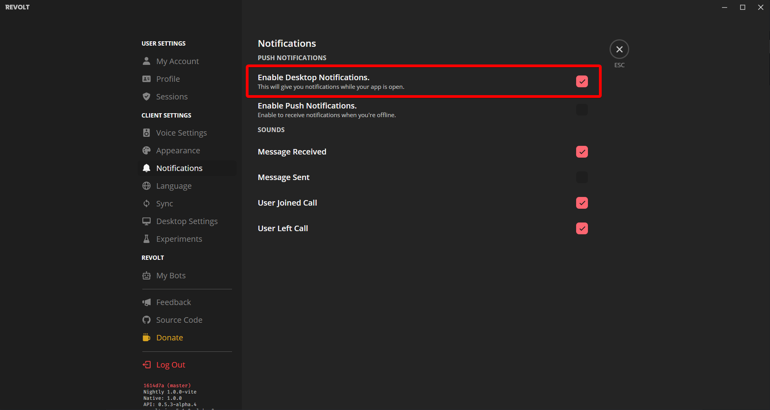Screen dimensions: 770x410
Task: Open Language settings
Action: [187, 186]
